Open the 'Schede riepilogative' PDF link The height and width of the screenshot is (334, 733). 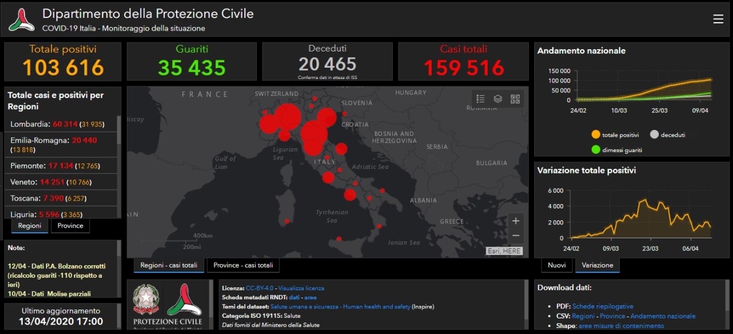click(602, 306)
